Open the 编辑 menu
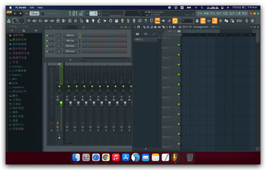This screenshot has width=266, height=170. pos(206,13)
